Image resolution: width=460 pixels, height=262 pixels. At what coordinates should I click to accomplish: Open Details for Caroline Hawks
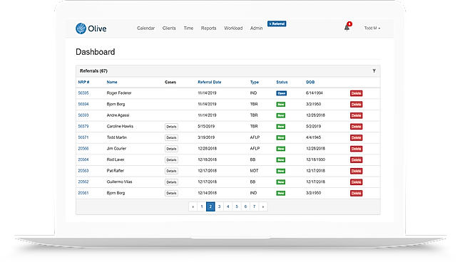pos(171,127)
